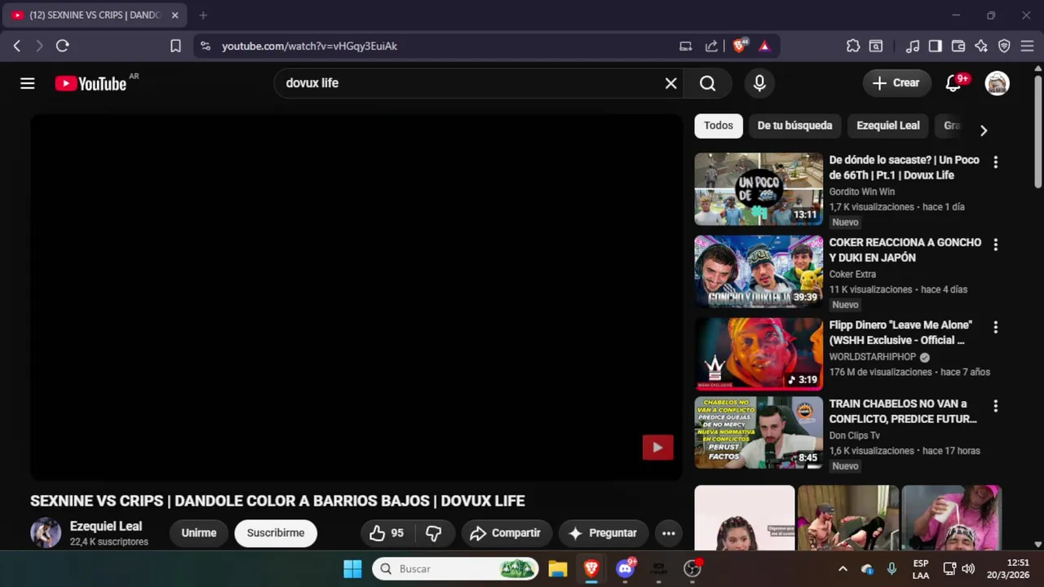Open the 'Don Clips Tv' channel name

pyautogui.click(x=855, y=435)
